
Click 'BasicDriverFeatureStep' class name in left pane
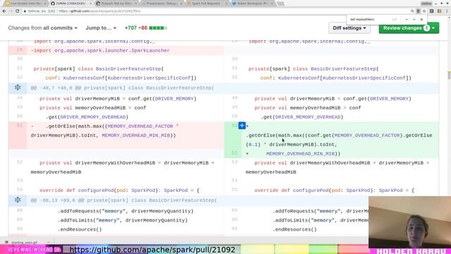coord(128,69)
